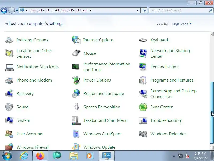Click the Power Options link
Viewport: 214px width, 161px height.
coord(97,80)
